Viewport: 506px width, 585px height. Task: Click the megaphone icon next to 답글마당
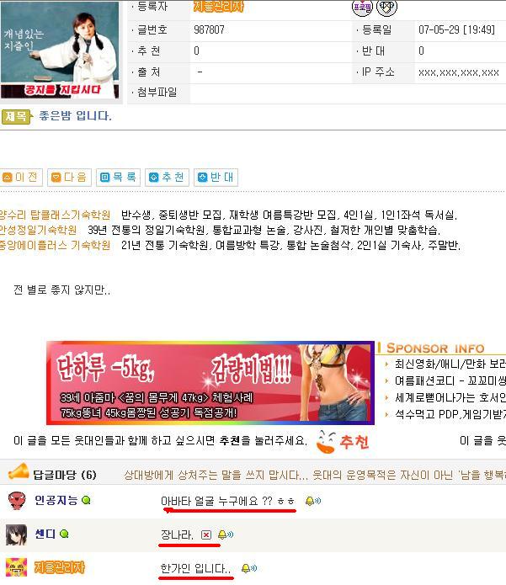[x=19, y=471]
